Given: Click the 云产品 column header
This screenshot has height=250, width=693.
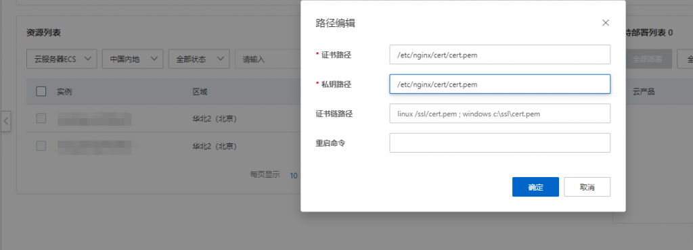Looking at the screenshot, I should click(x=644, y=92).
